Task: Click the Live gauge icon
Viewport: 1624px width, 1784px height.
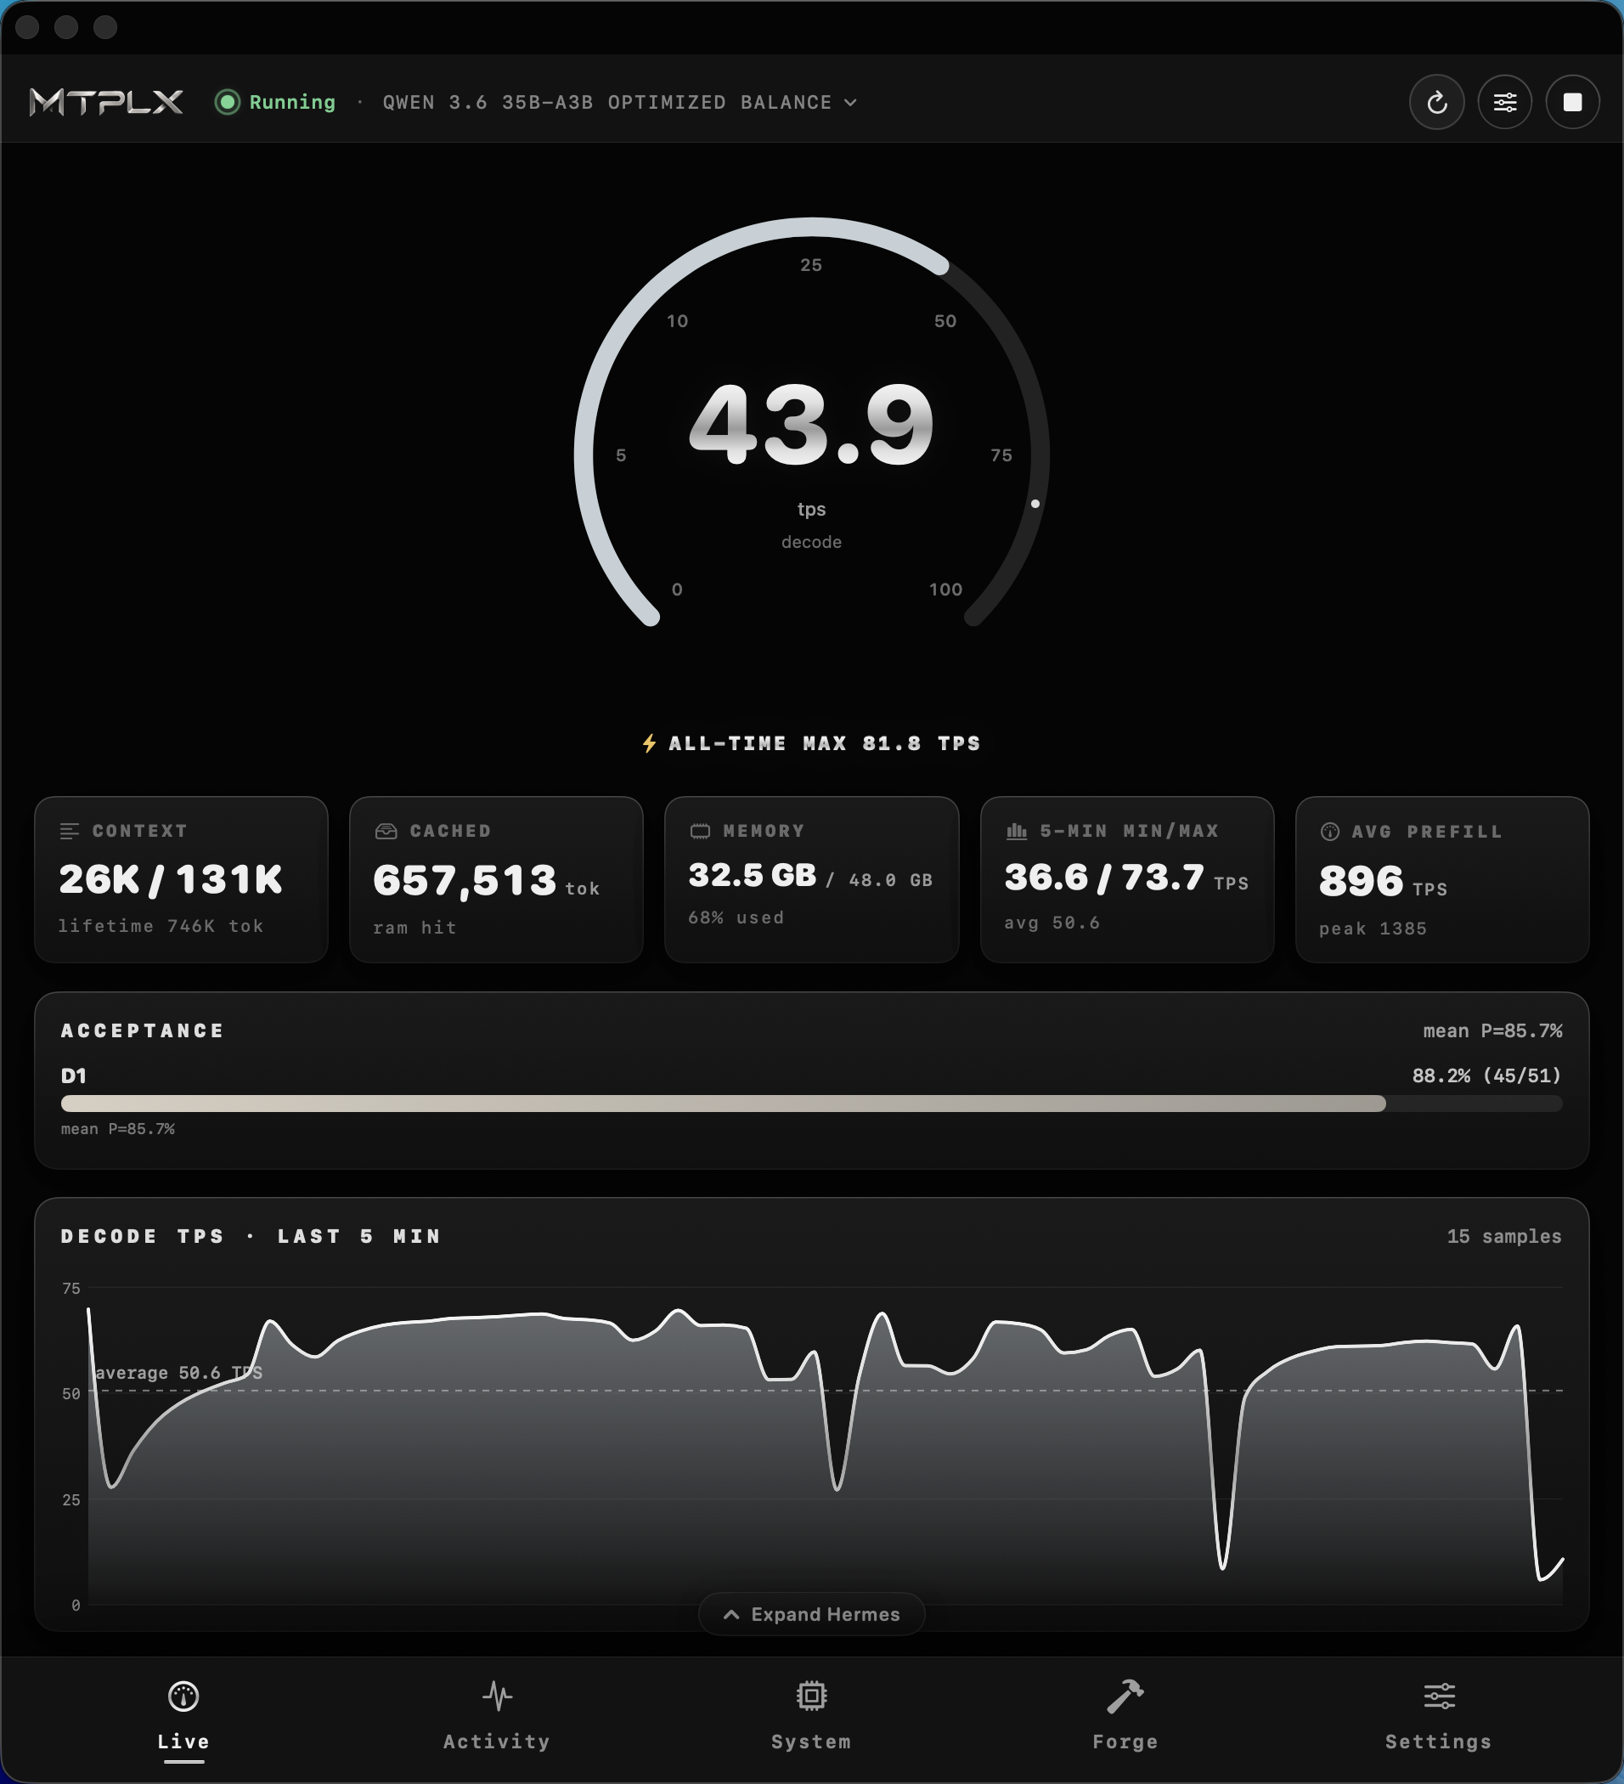Action: point(183,1696)
